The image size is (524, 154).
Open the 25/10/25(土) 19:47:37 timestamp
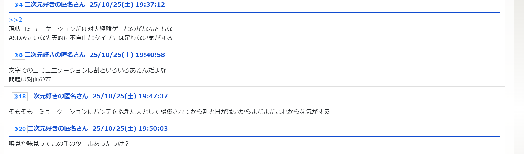(x=130, y=96)
